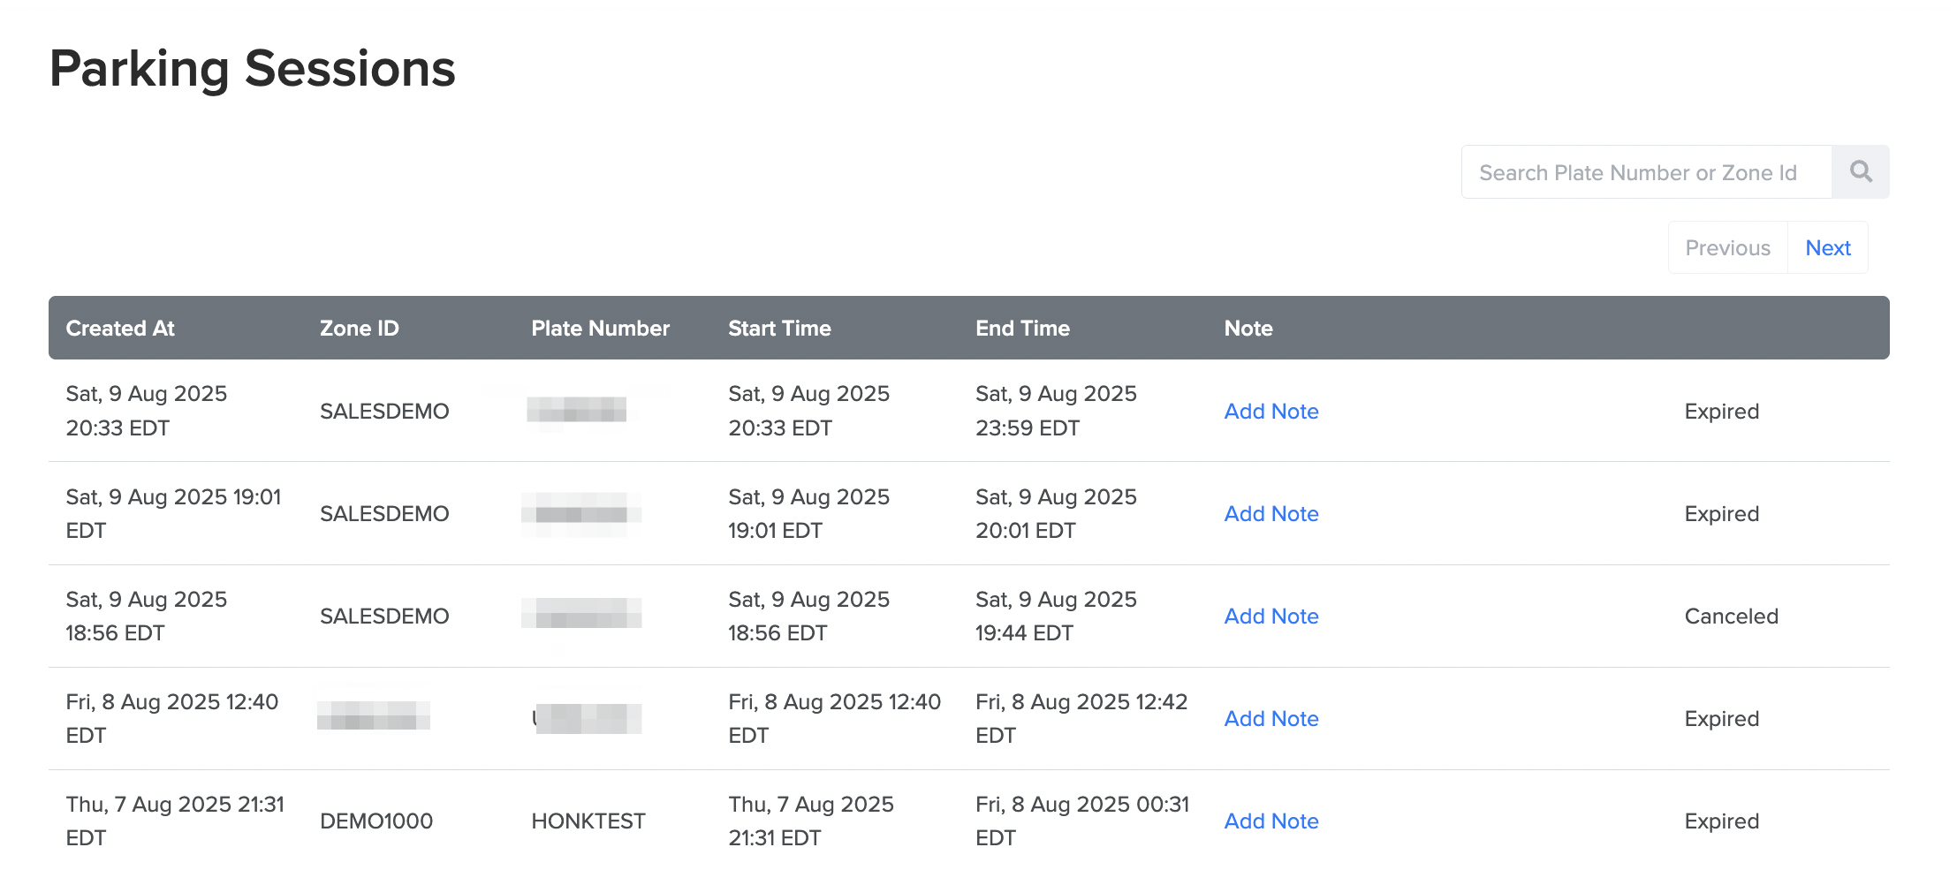This screenshot has height=870, width=1957.
Task: Click the Created At column header
Action: pyautogui.click(x=120, y=329)
